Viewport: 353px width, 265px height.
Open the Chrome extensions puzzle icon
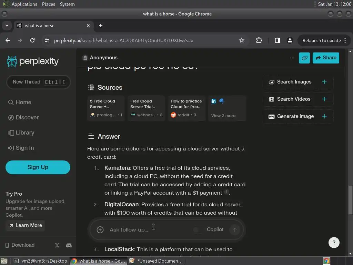tap(259, 40)
